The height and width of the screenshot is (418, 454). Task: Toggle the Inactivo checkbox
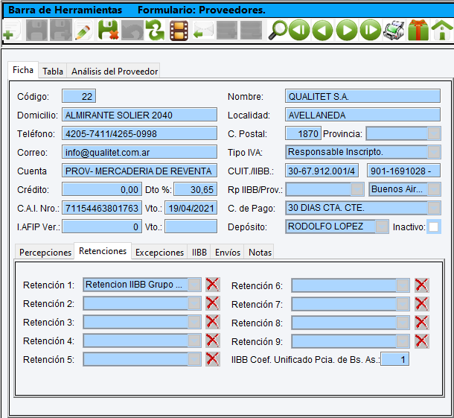pos(433,227)
